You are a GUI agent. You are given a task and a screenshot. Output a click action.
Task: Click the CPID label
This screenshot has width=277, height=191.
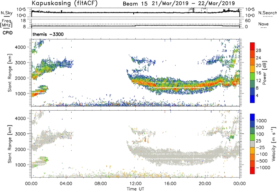pyautogui.click(x=8, y=33)
